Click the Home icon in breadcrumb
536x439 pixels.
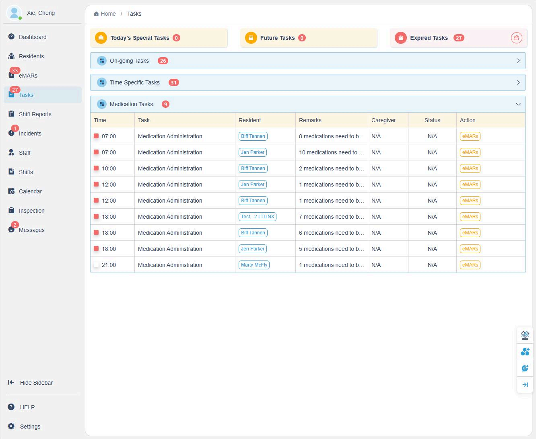pyautogui.click(x=96, y=14)
